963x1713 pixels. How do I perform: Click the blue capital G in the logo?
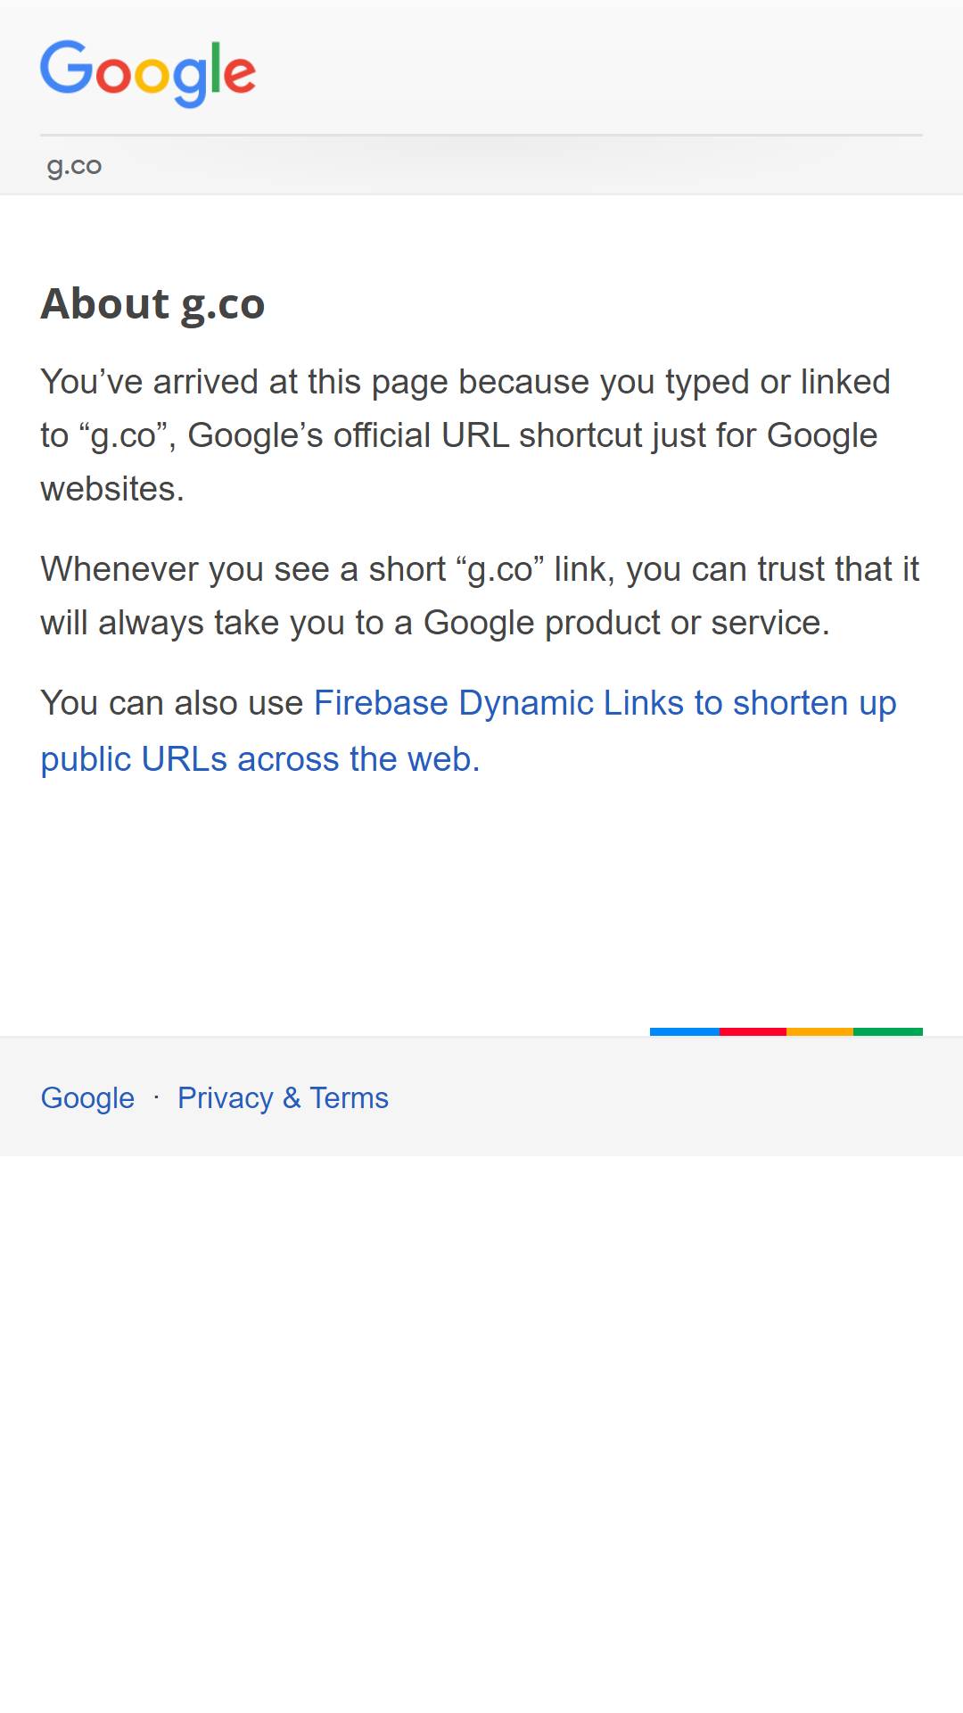(x=67, y=67)
